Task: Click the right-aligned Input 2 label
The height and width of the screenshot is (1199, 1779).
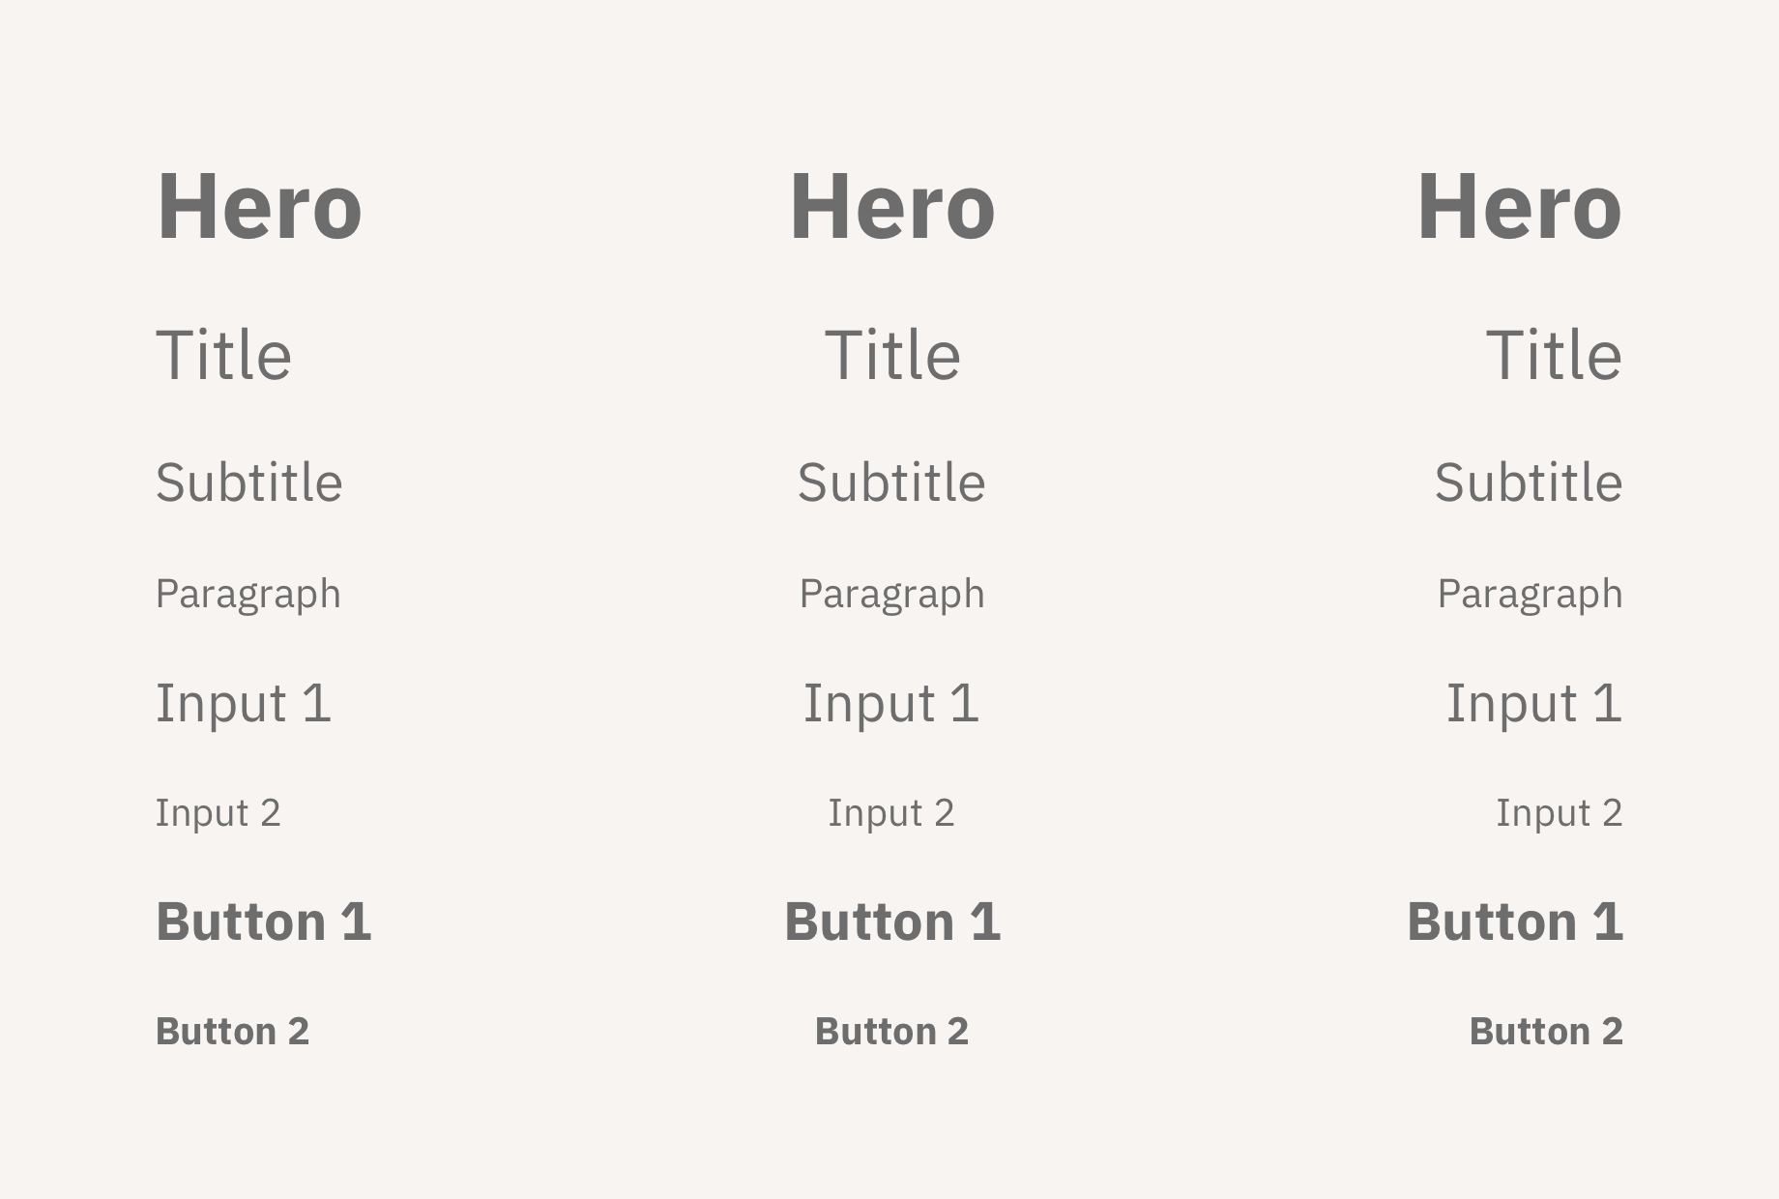Action: pos(1560,813)
